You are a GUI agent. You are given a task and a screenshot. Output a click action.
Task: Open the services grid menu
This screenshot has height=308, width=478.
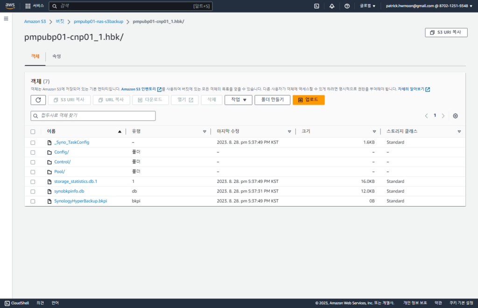(x=28, y=6)
